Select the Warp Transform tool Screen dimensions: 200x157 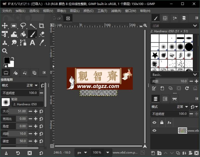point(14,34)
